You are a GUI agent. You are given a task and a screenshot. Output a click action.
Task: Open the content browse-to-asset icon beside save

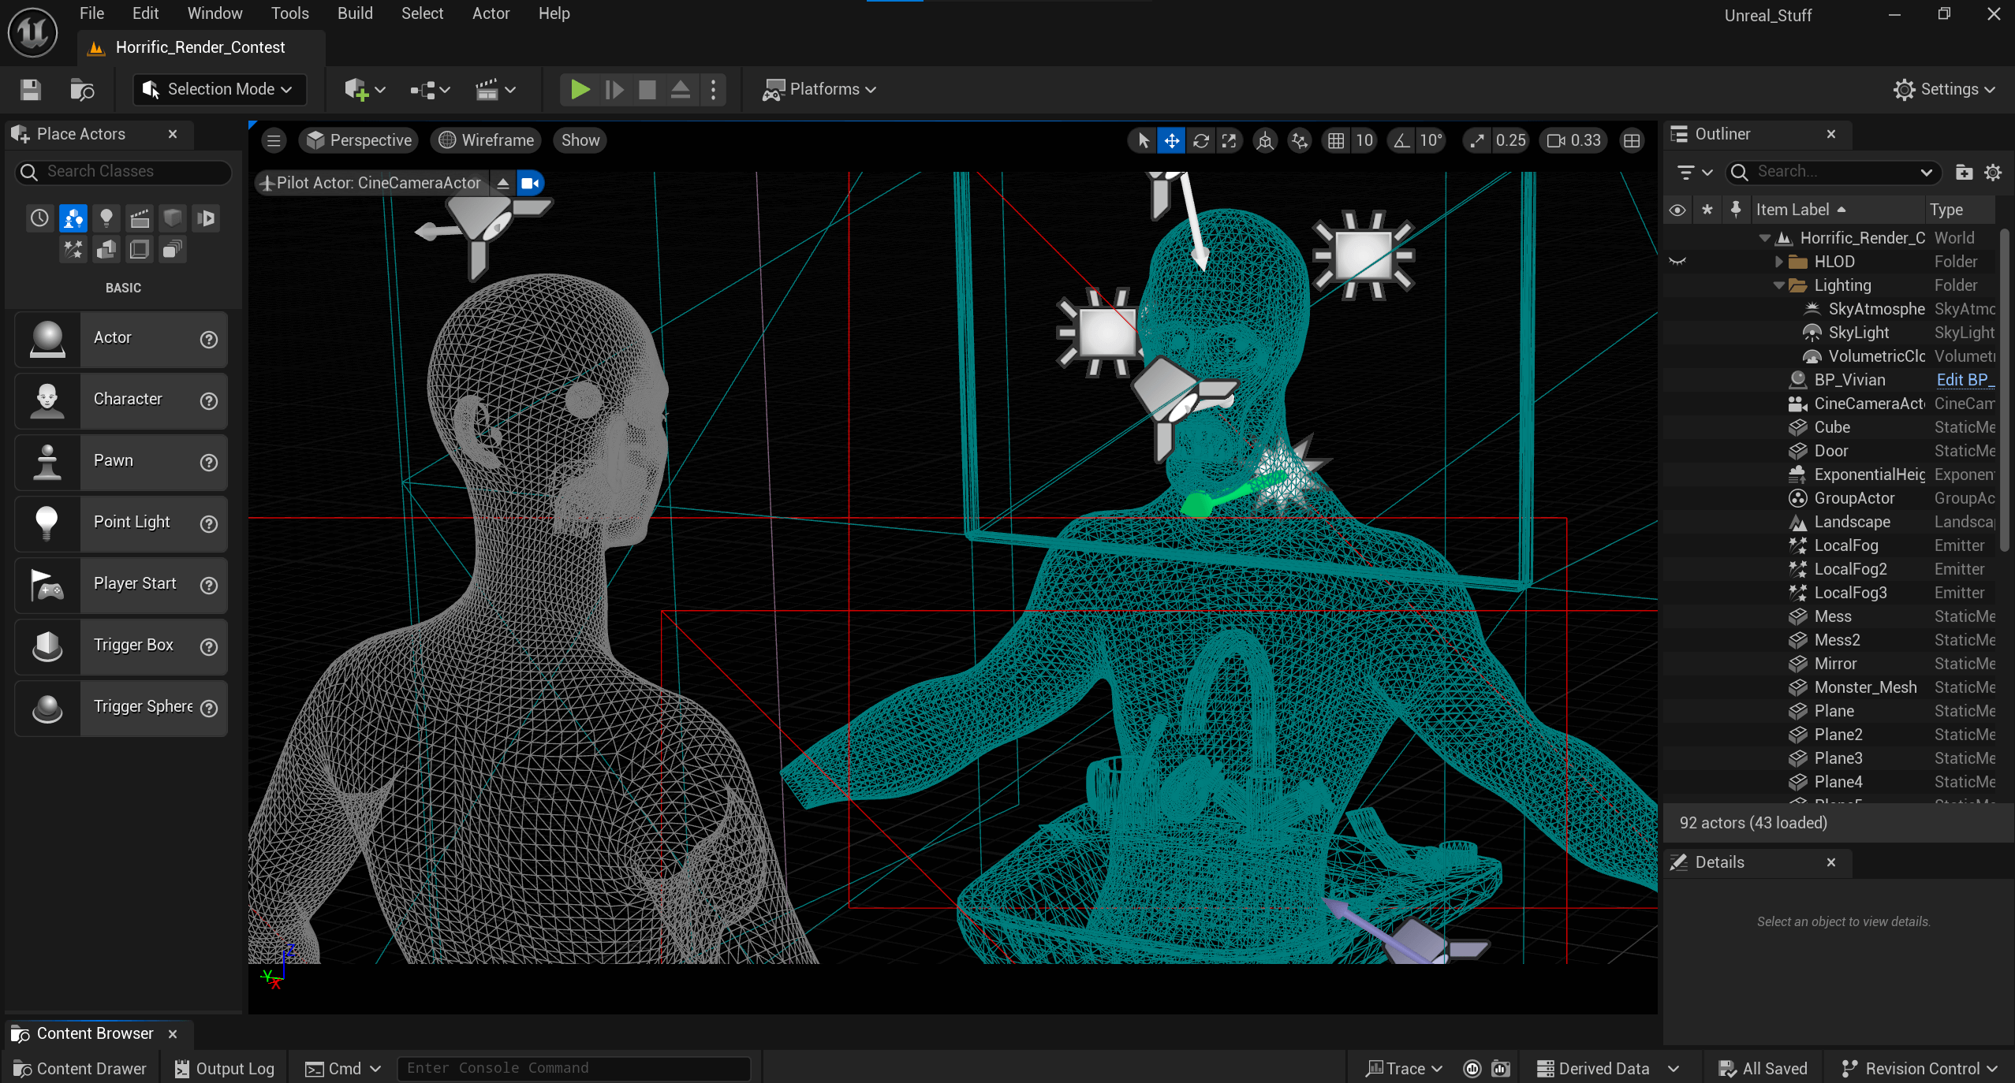click(82, 89)
